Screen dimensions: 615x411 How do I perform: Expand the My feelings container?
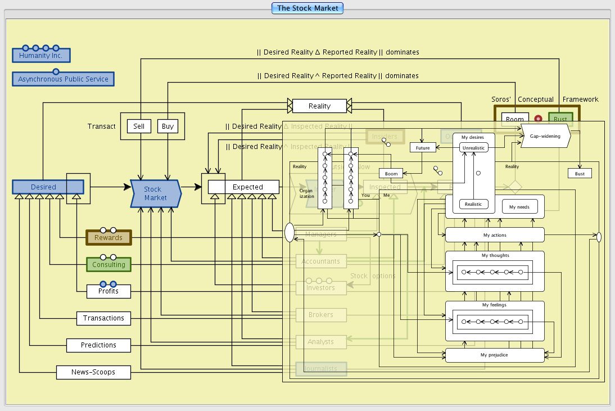point(495,305)
